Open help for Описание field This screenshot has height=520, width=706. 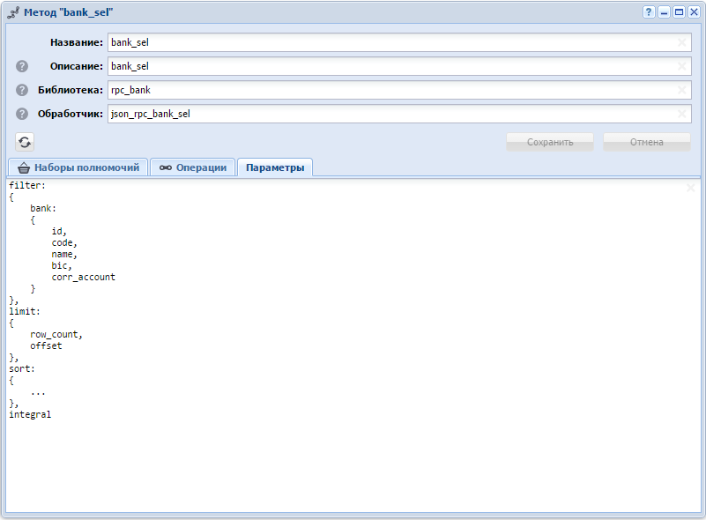22,66
